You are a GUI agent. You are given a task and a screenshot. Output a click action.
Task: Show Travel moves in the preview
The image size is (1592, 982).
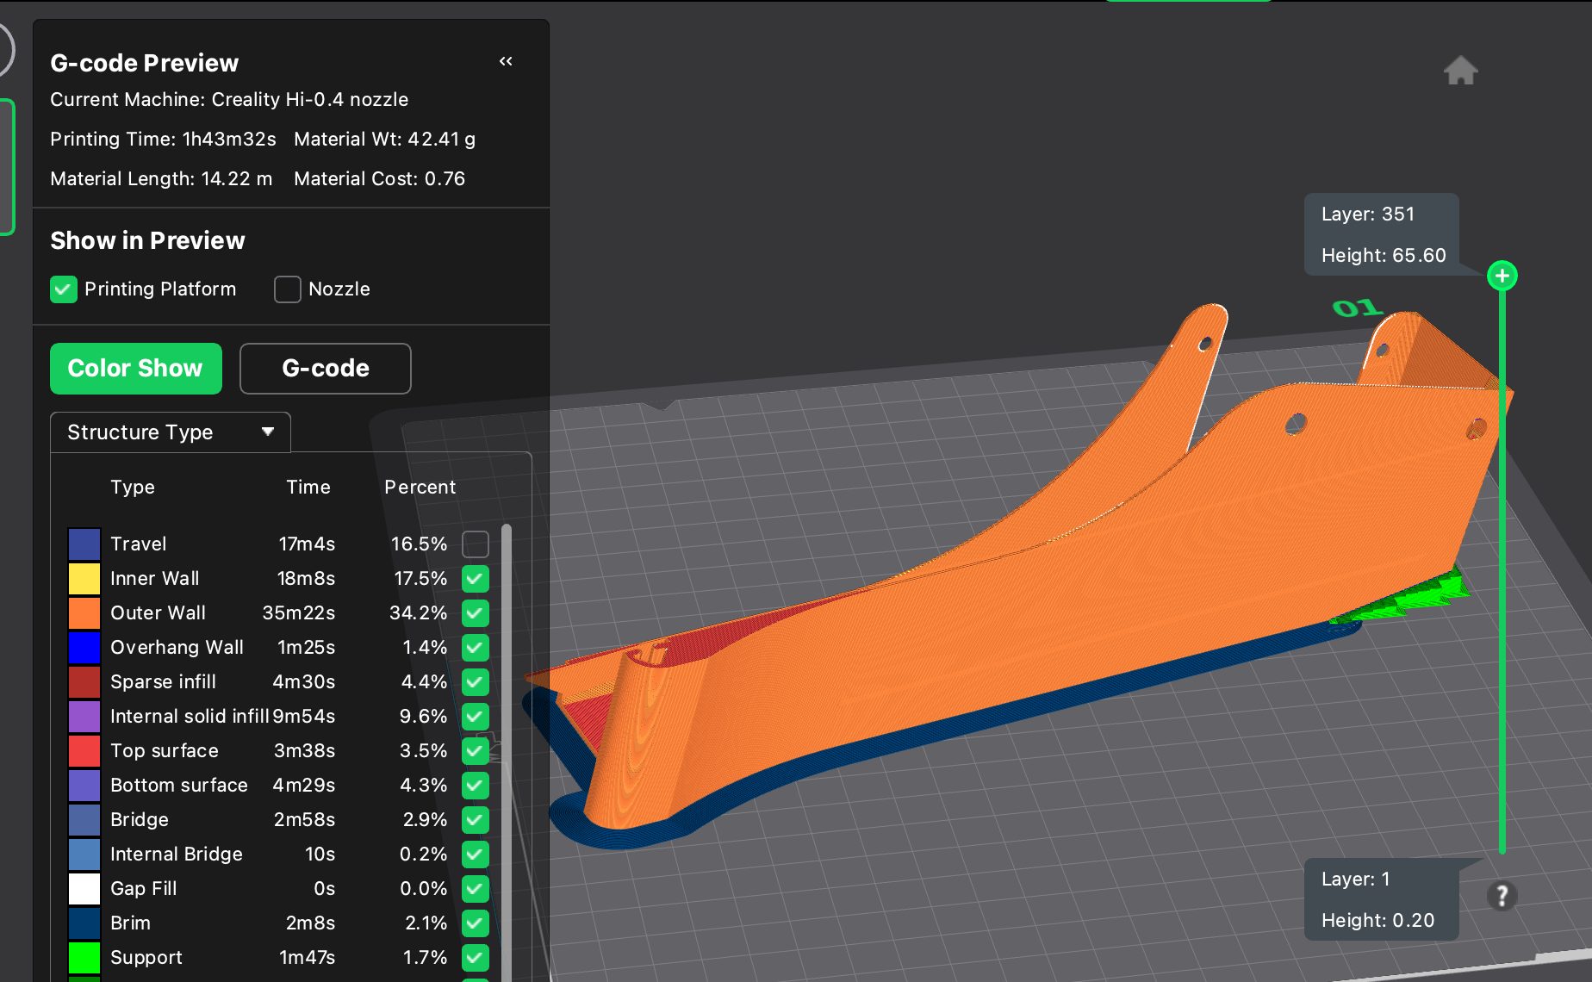tap(475, 544)
